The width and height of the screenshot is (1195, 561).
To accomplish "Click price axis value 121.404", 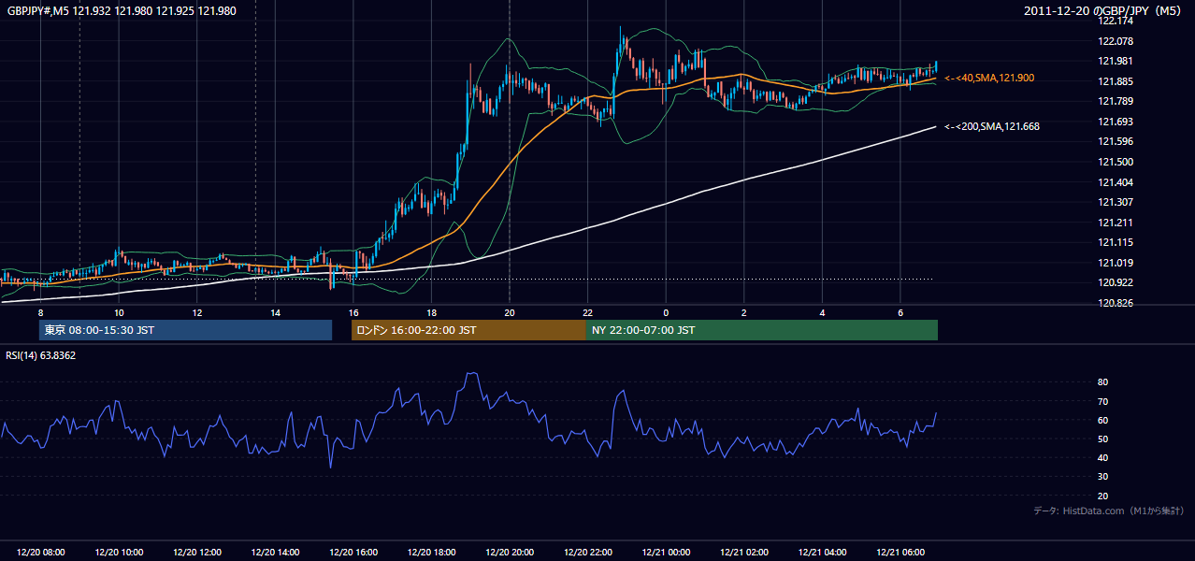I will point(1115,182).
